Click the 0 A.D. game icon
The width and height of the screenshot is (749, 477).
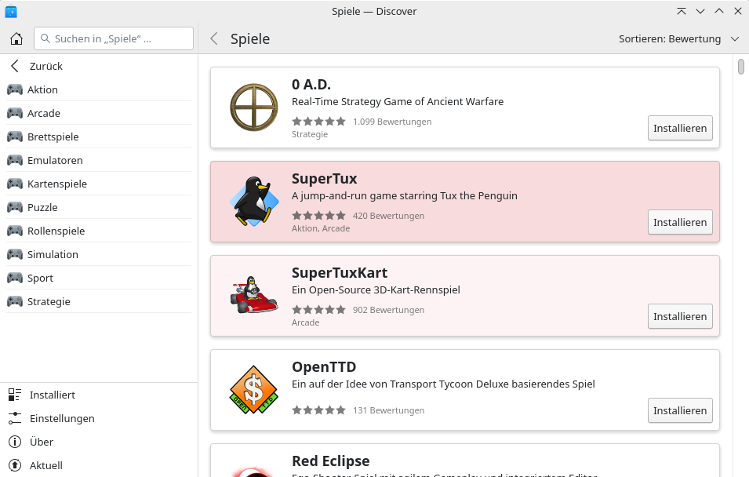tap(254, 107)
